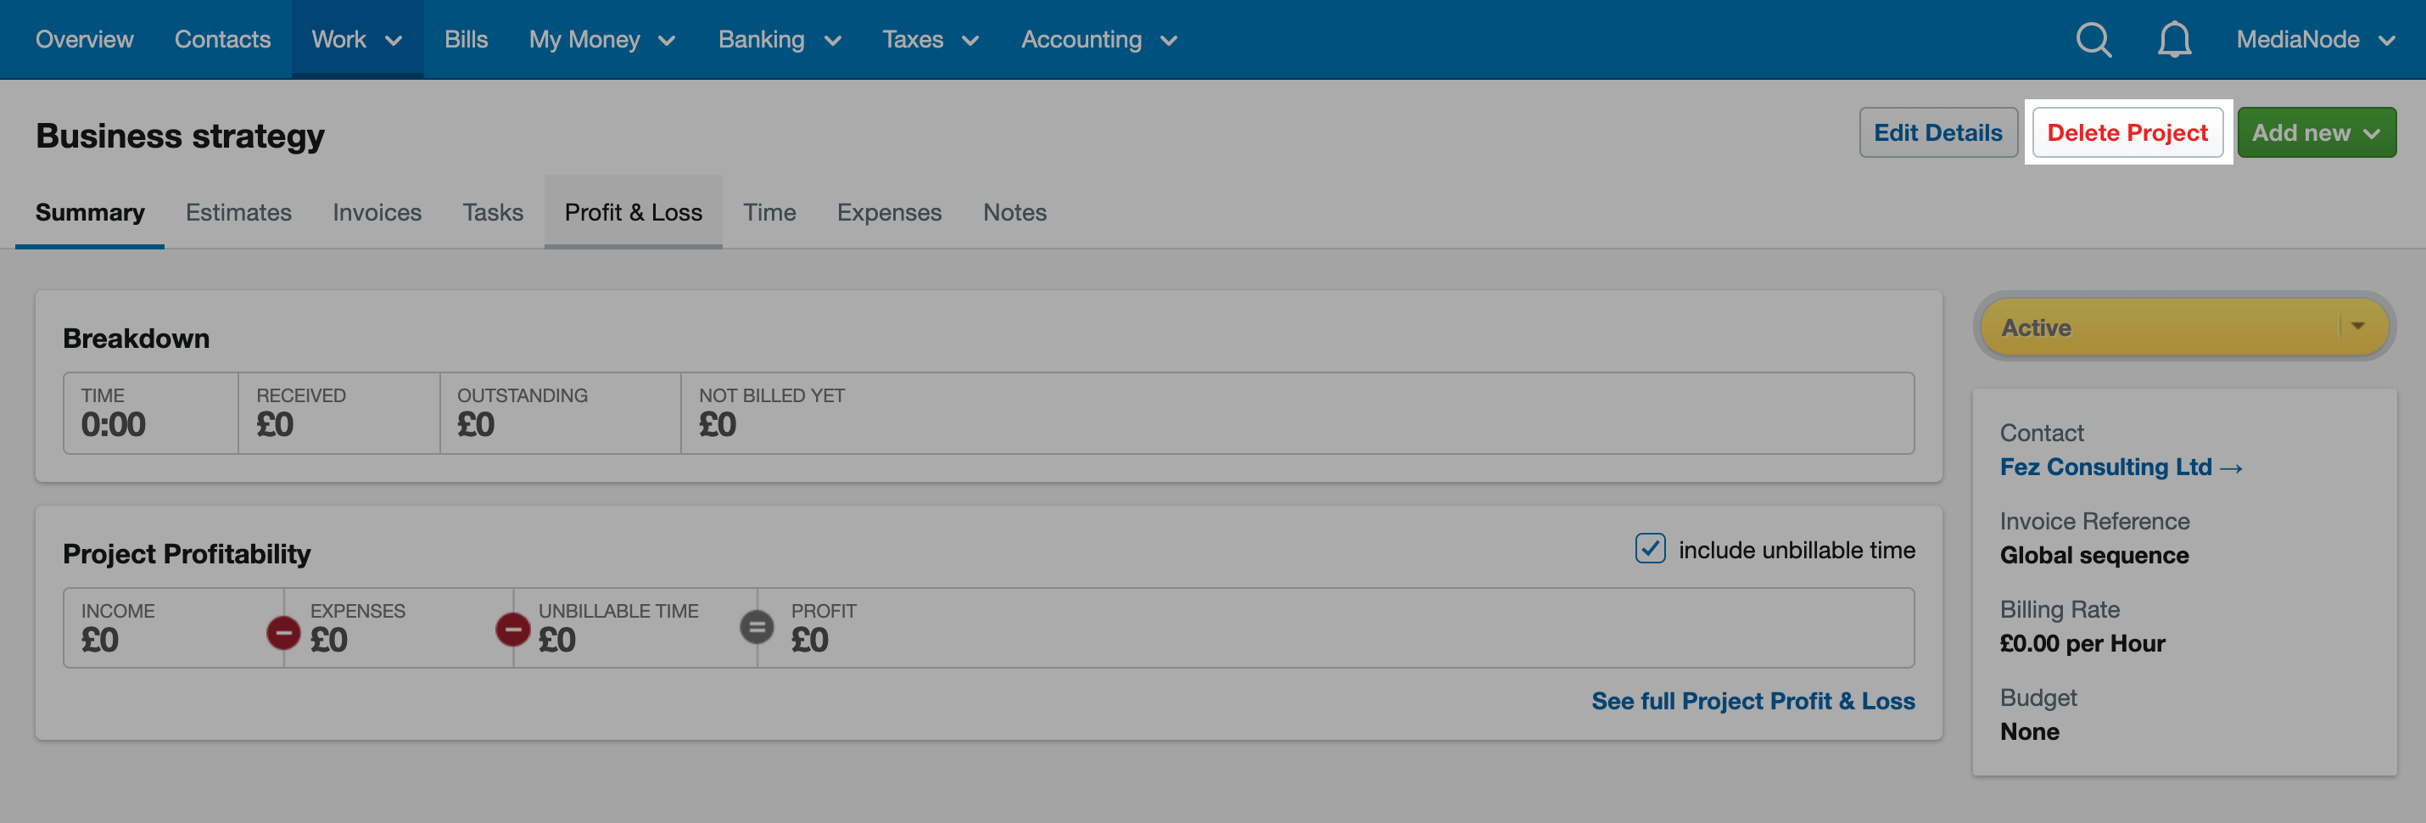The image size is (2426, 823).
Task: Switch to the Tasks tab
Action: tap(493, 212)
